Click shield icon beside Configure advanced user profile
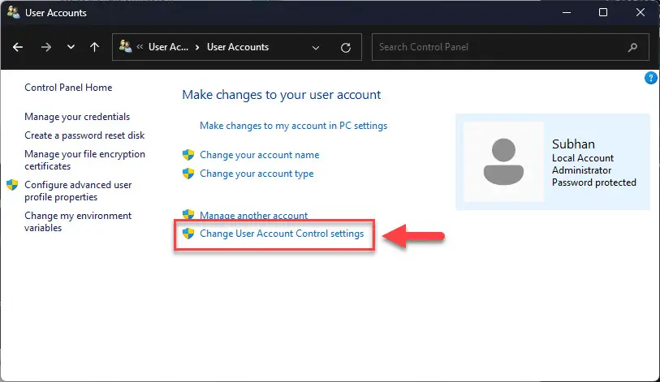The width and height of the screenshot is (660, 382). pos(12,185)
